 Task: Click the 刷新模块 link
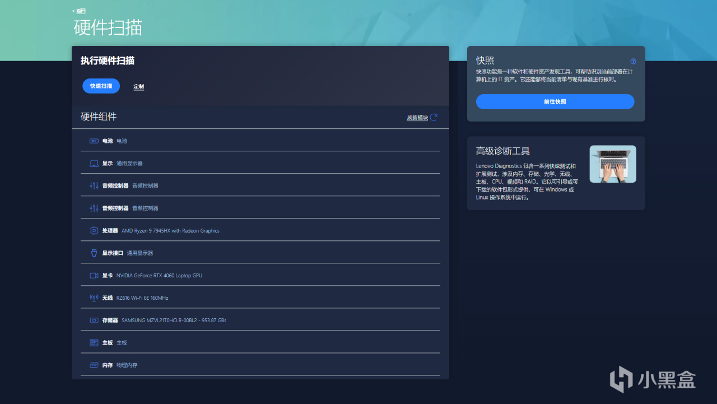pos(417,118)
